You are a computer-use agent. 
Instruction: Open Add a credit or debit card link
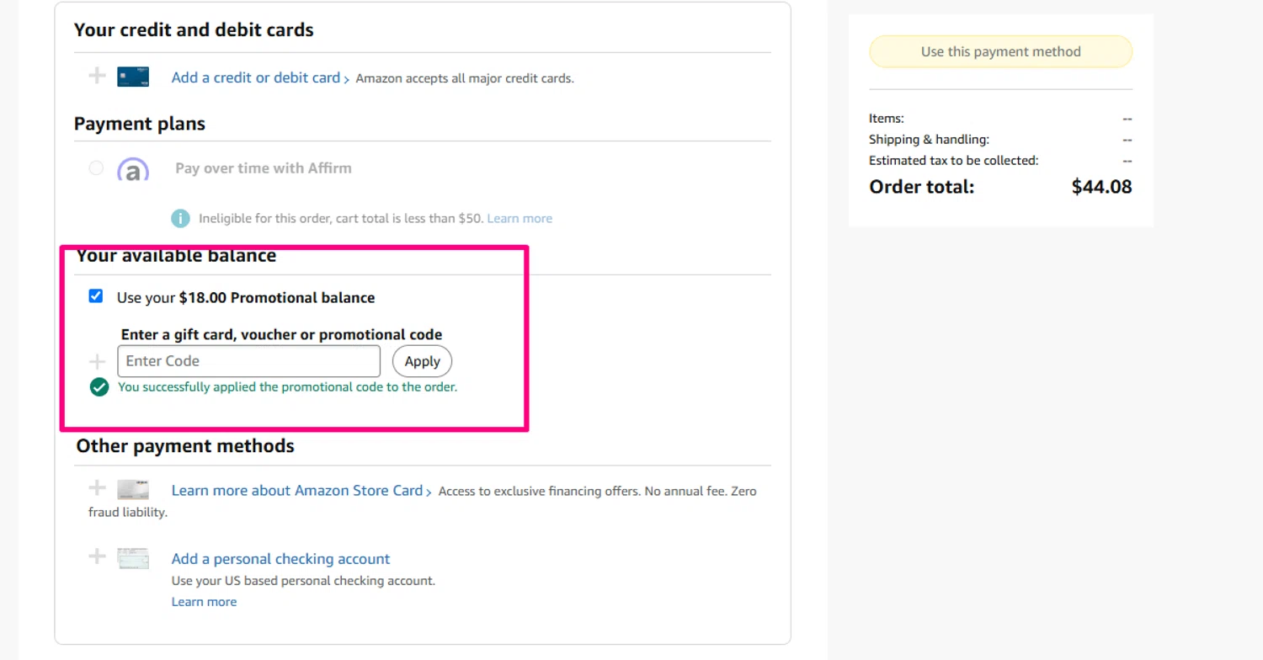click(x=255, y=77)
